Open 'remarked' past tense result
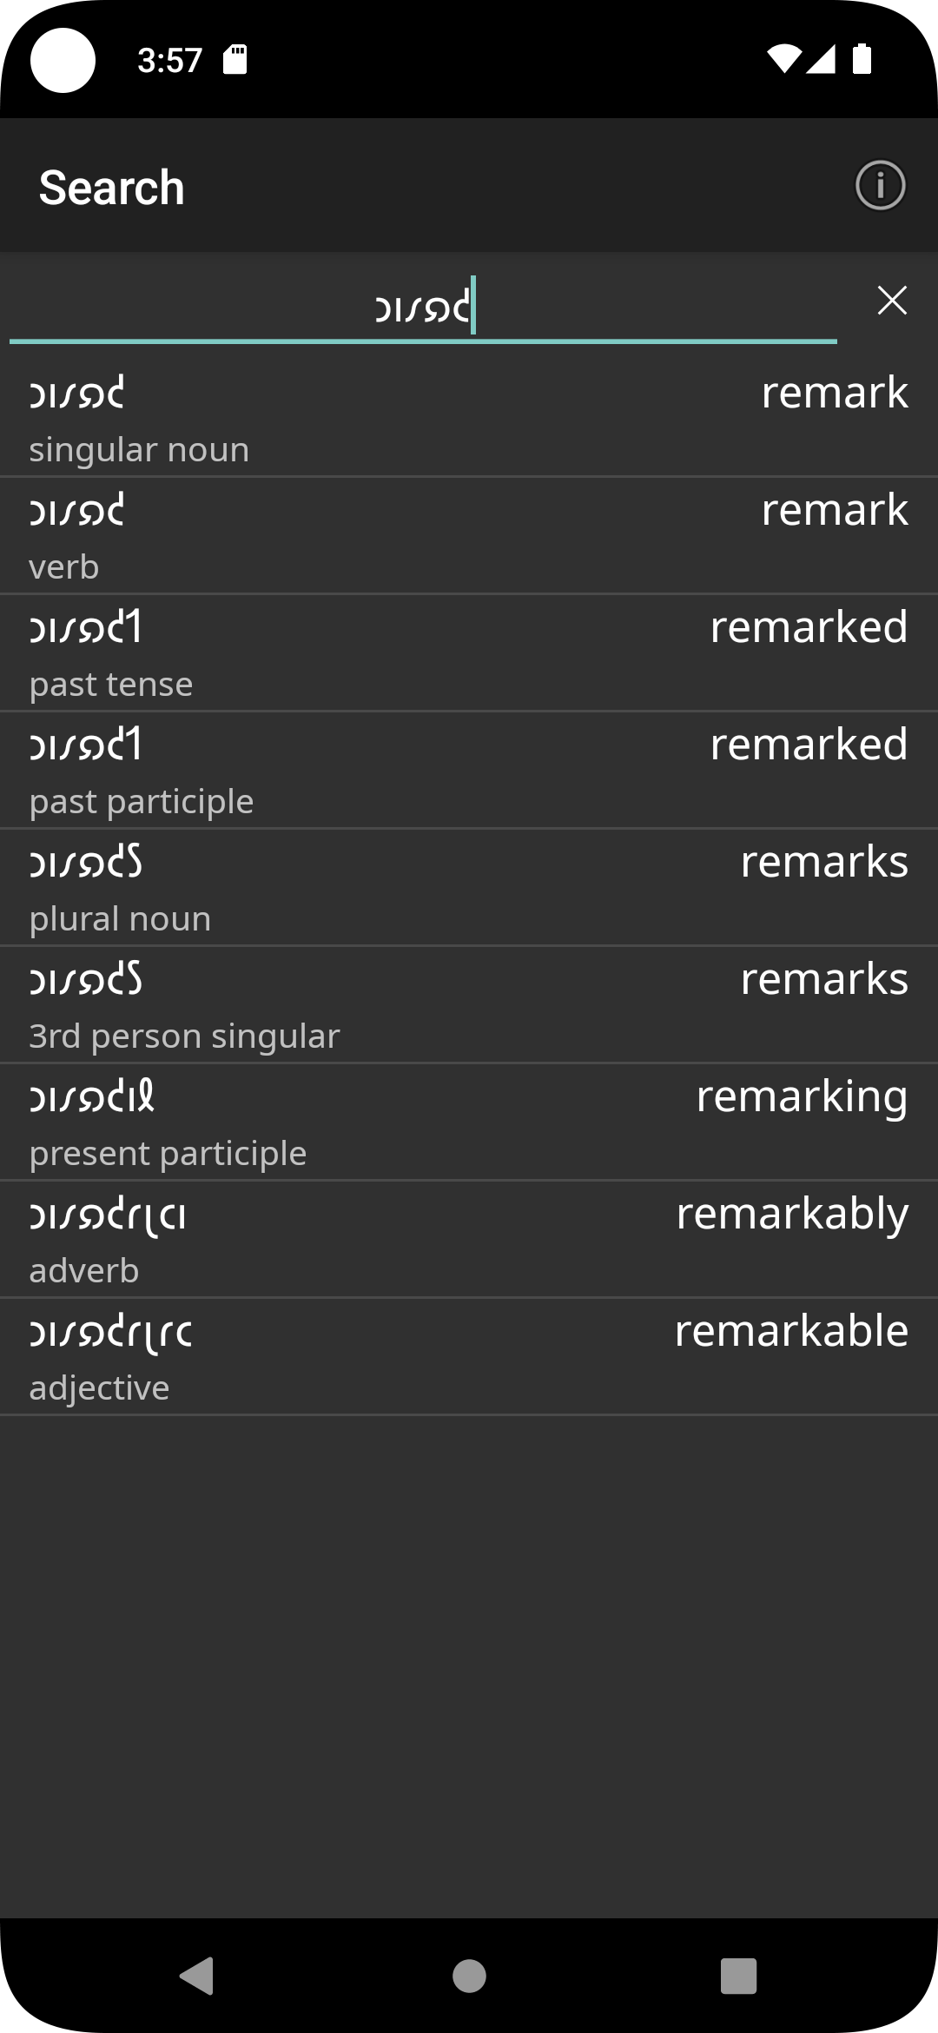 click(469, 653)
